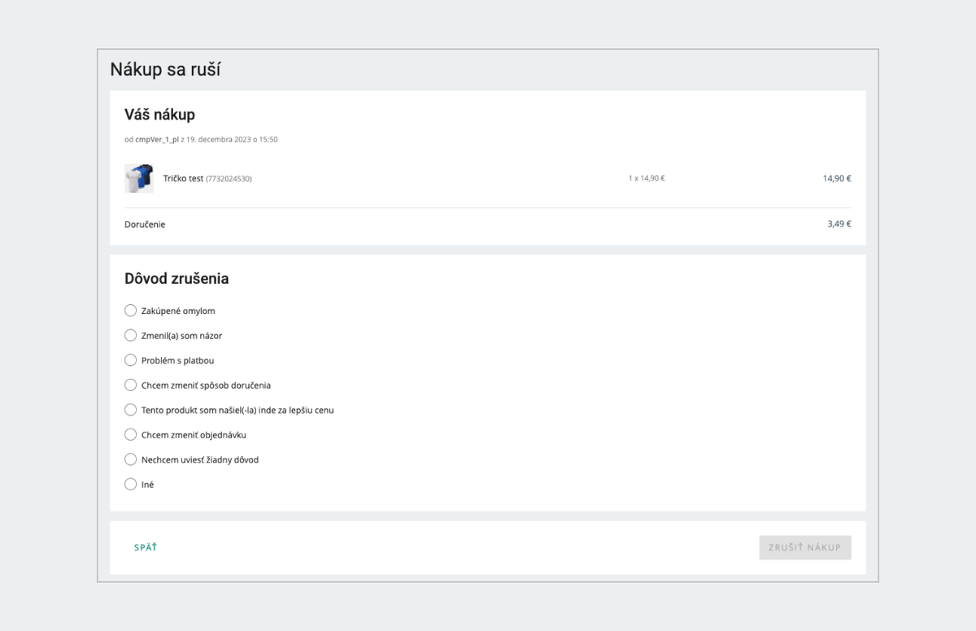Click the 'Doručenie' delivery label
The width and height of the screenshot is (976, 631).
coord(145,224)
